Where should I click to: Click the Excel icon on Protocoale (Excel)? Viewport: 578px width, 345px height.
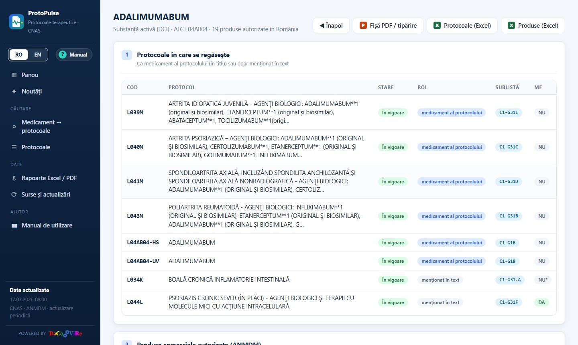click(x=437, y=25)
